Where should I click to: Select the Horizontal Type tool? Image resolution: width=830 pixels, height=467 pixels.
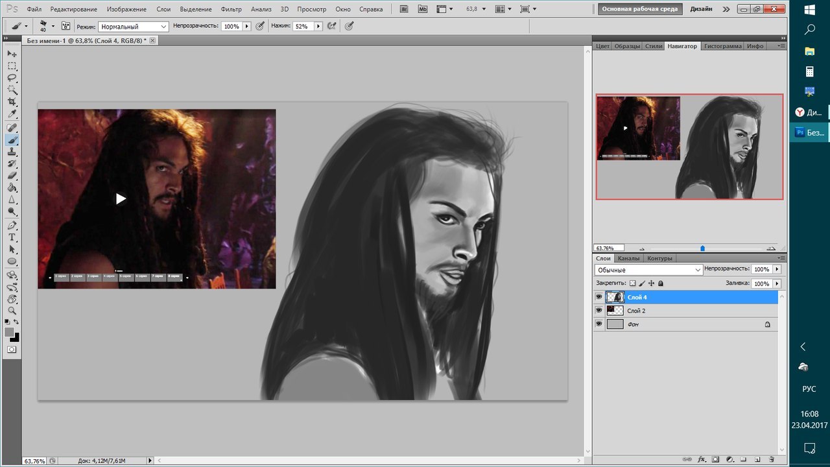[12, 237]
